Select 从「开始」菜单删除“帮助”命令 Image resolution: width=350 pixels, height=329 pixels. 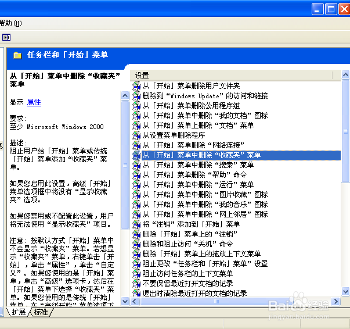[x=194, y=175]
